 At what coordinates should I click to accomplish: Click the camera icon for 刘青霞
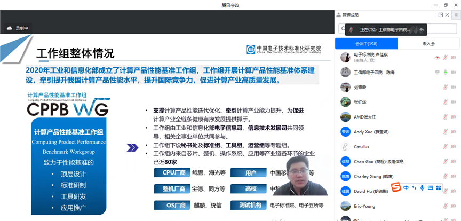pos(454,87)
